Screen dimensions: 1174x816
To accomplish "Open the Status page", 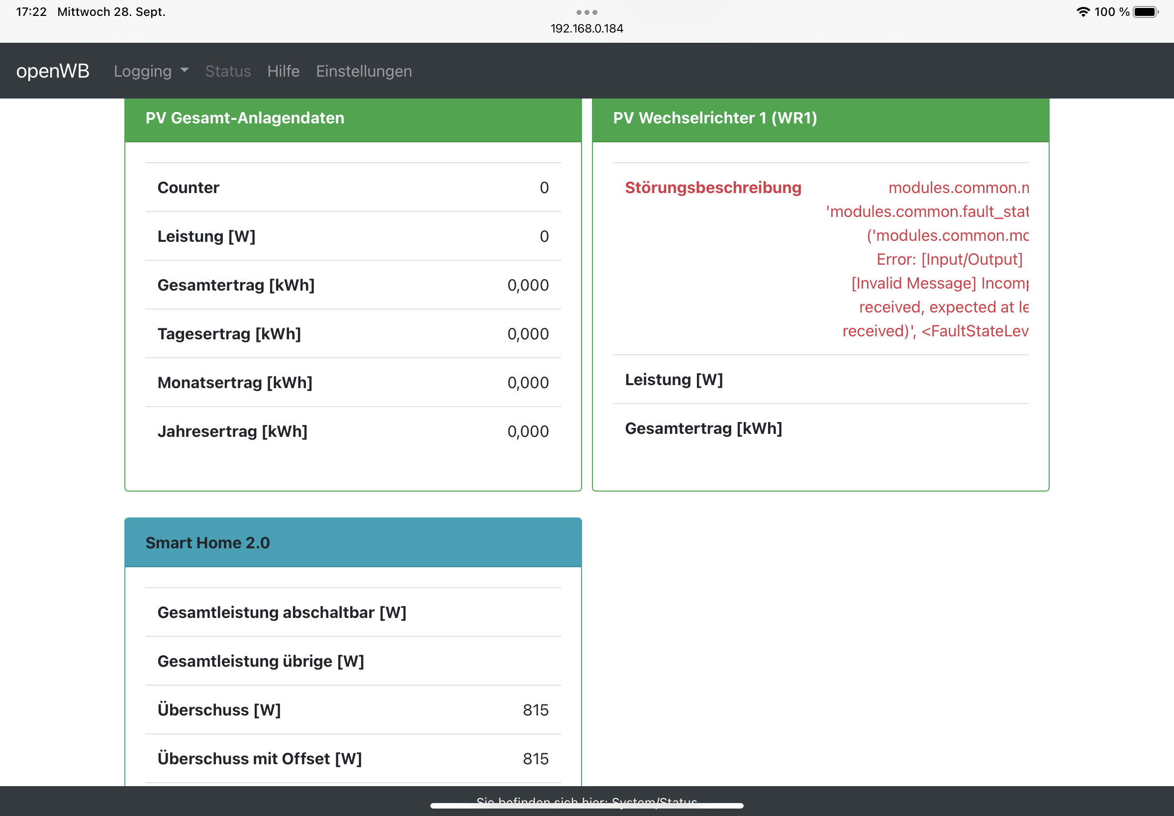I will pyautogui.click(x=228, y=71).
